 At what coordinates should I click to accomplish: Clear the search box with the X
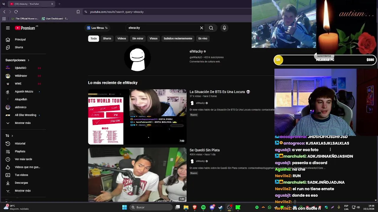(202, 28)
